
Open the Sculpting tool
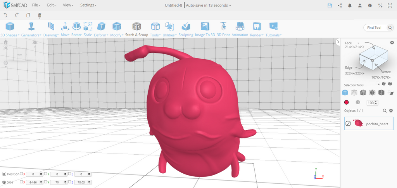(x=186, y=26)
